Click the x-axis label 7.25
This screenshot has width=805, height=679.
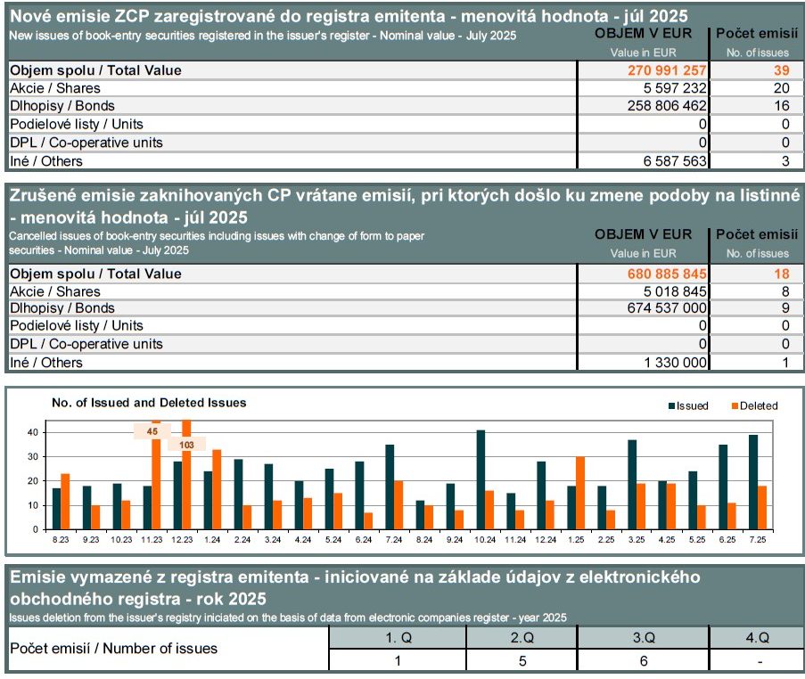coord(758,540)
